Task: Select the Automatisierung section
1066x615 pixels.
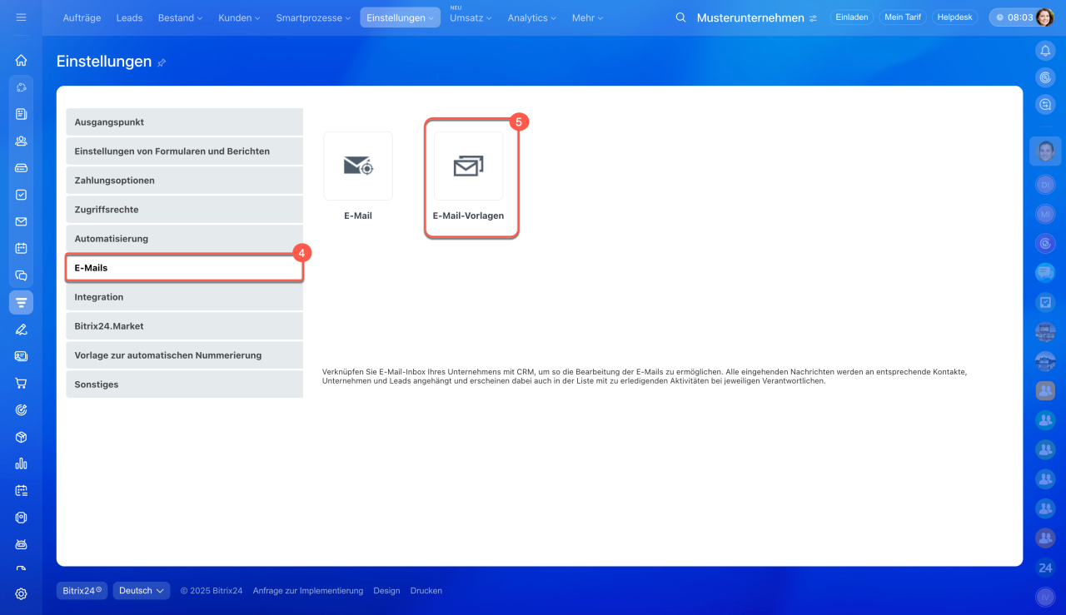Action: pos(185,239)
